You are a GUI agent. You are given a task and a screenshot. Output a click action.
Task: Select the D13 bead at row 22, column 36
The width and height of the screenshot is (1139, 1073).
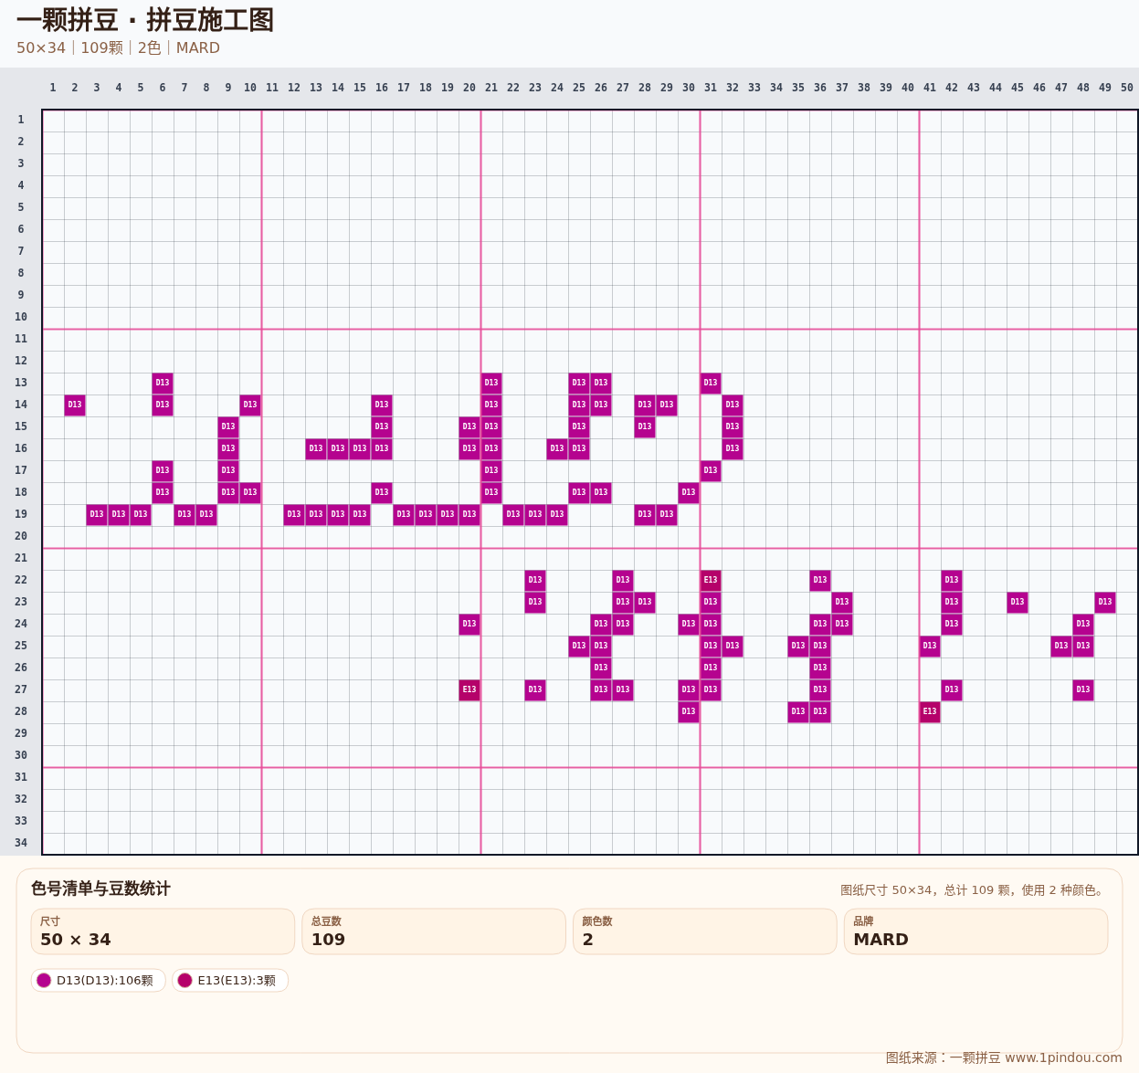pyautogui.click(x=820, y=580)
